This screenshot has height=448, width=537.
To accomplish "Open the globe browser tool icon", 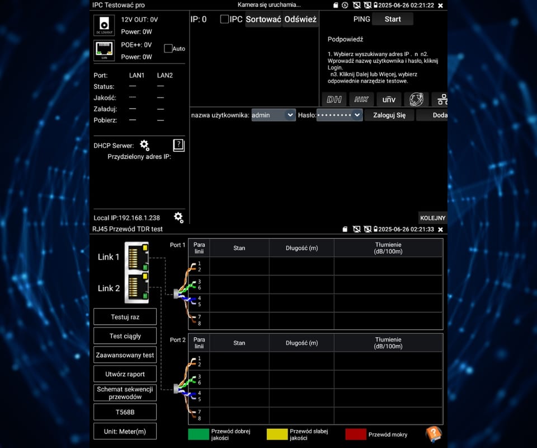I will click(x=416, y=99).
